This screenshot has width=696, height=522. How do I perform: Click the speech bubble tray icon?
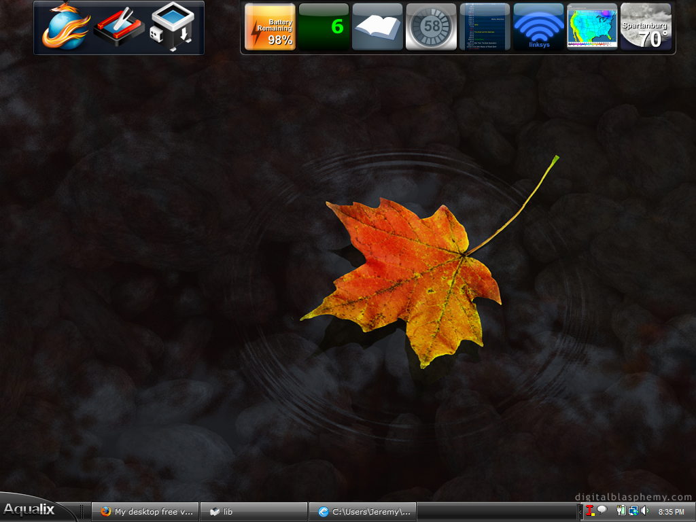(602, 510)
